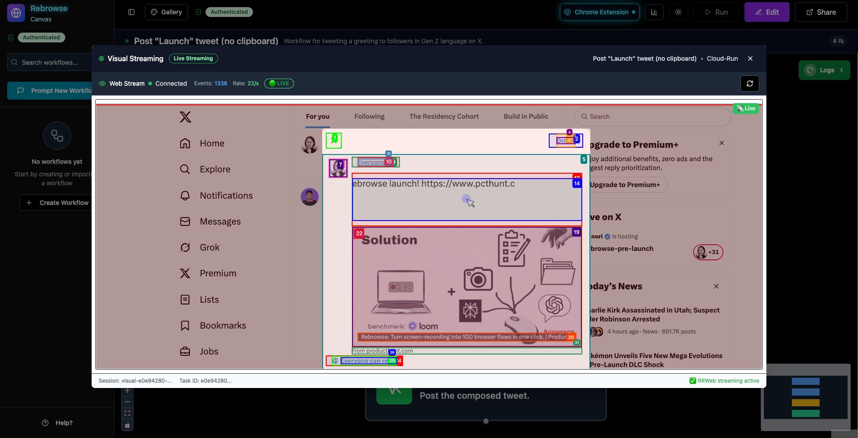Click the Upgrade to Premium+ button
This screenshot has height=438, width=858.
point(628,185)
